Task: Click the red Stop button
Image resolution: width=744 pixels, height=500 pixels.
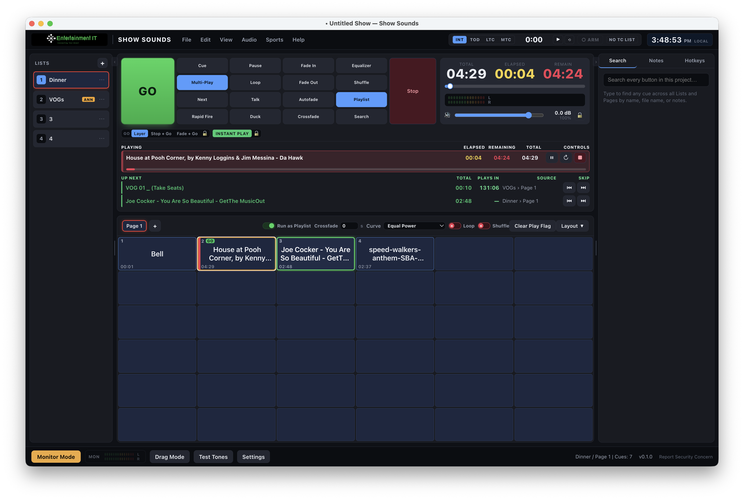Action: [x=412, y=91]
